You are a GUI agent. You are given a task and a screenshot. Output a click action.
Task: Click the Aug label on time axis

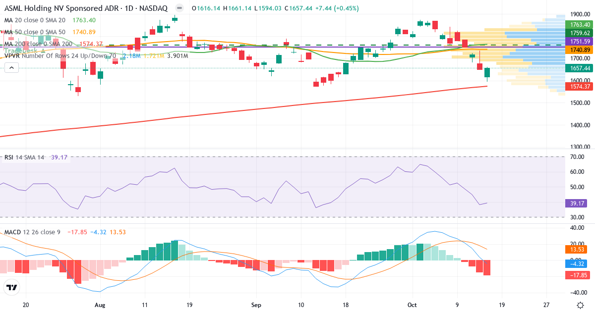pos(100,305)
